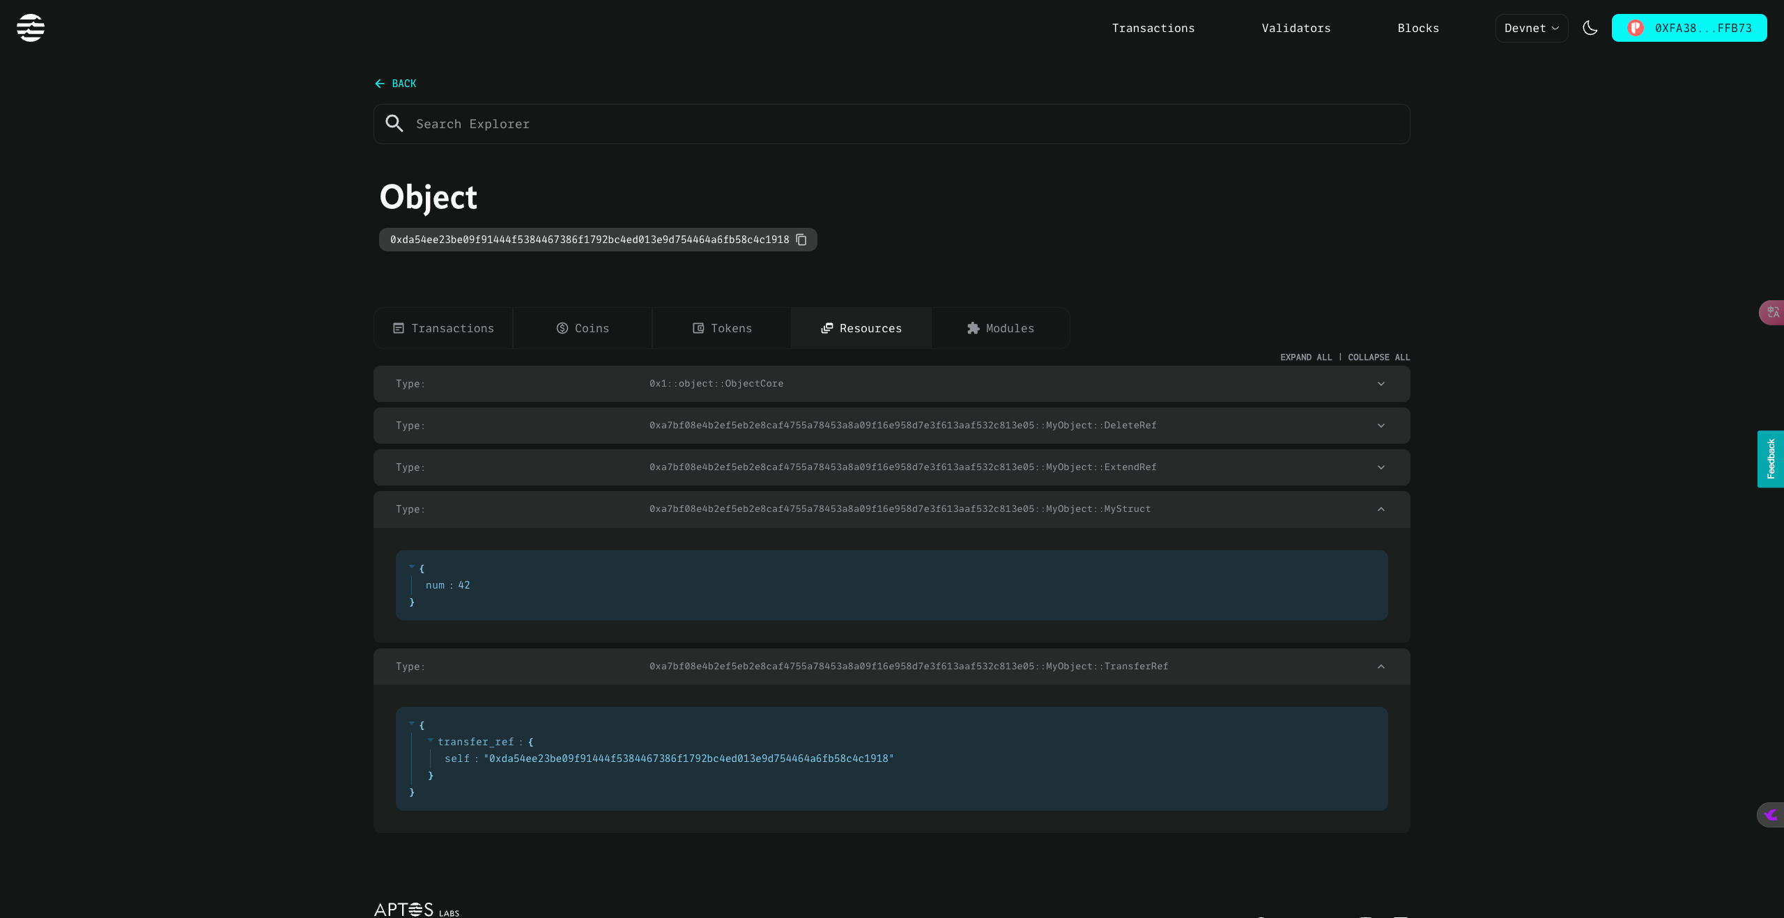
Task: Open the Aptos logo home link
Action: [31, 28]
